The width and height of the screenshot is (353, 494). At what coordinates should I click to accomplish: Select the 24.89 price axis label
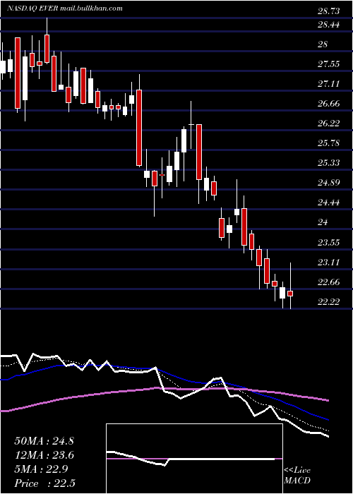tap(329, 182)
